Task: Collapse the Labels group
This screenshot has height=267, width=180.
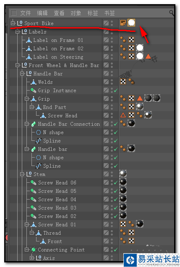Action: (x=17, y=31)
